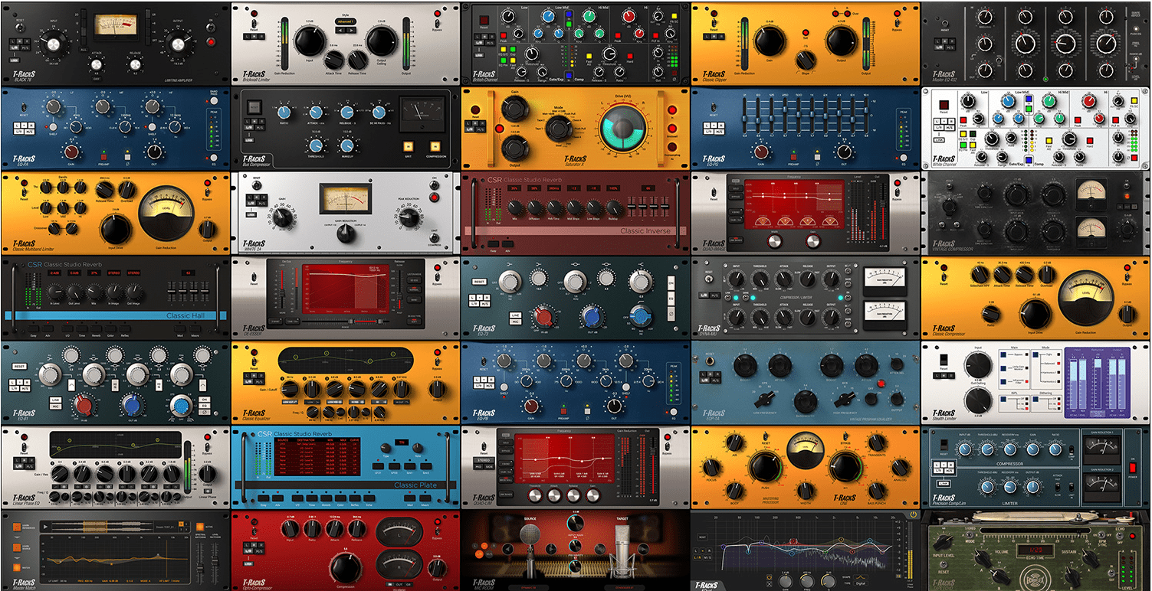Click the play button in Master Match

(x=46, y=527)
